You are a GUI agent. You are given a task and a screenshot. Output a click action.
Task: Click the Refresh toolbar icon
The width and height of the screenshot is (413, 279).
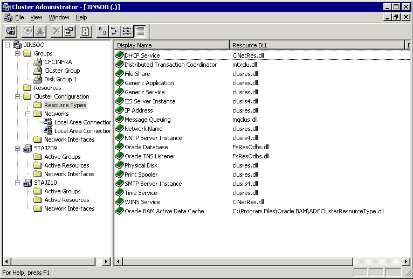pyautogui.click(x=86, y=31)
